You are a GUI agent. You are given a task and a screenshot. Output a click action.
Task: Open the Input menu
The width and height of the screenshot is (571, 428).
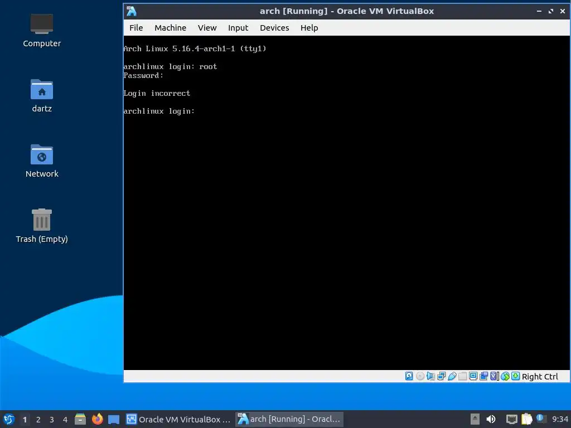pos(238,28)
